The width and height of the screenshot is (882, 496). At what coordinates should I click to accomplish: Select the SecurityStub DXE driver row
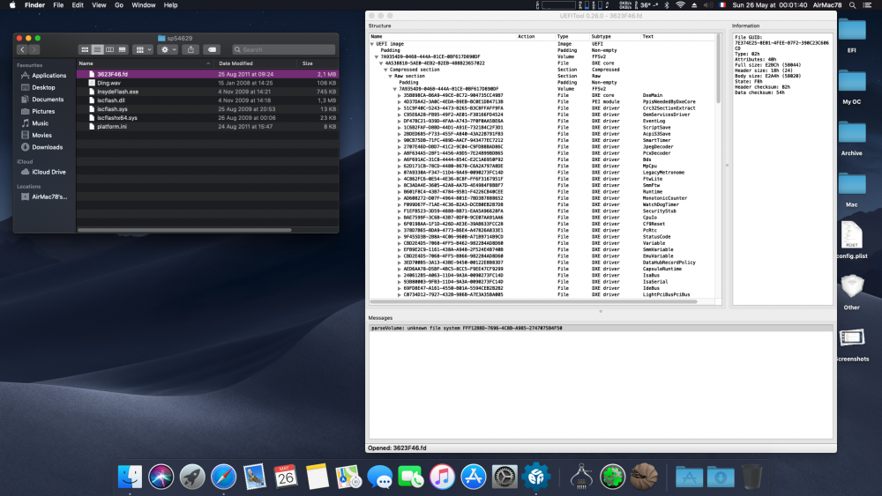tap(542, 211)
